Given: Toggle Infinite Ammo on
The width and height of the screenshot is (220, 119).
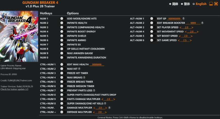Looking at the screenshot, I should tap(62, 40).
